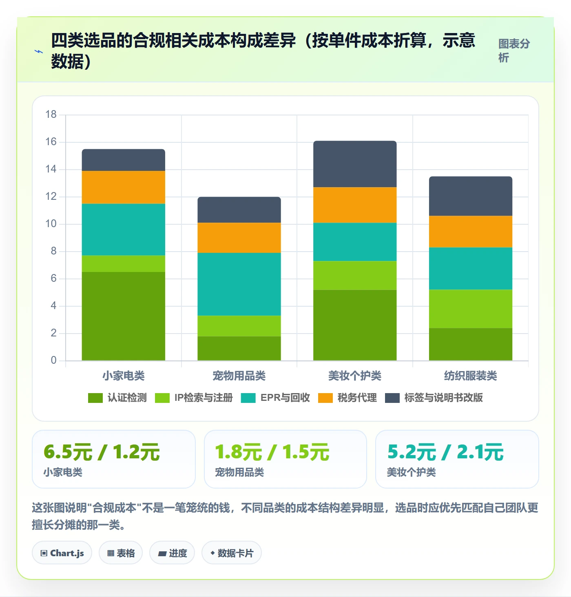This screenshot has width=571, height=597.
Task: Toggle the 税务代理 legend color swatch
Action: click(x=325, y=398)
